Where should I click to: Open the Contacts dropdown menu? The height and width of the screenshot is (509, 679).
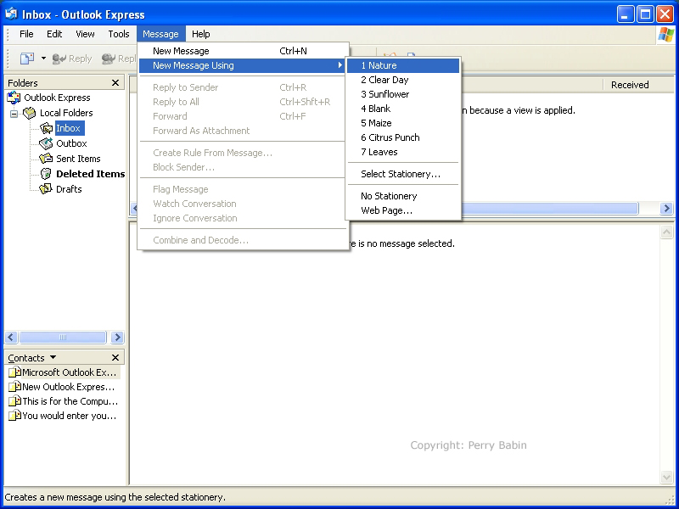coord(53,358)
